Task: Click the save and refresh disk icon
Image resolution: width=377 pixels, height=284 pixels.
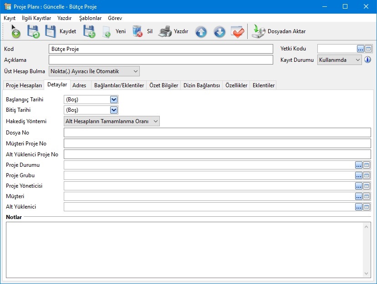Action: pos(33,31)
